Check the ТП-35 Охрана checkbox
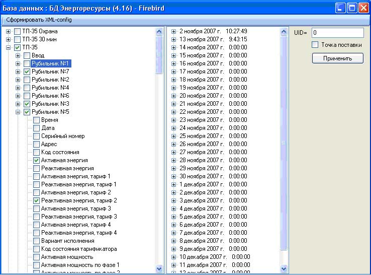This screenshot has width=371, height=275. tap(17, 31)
